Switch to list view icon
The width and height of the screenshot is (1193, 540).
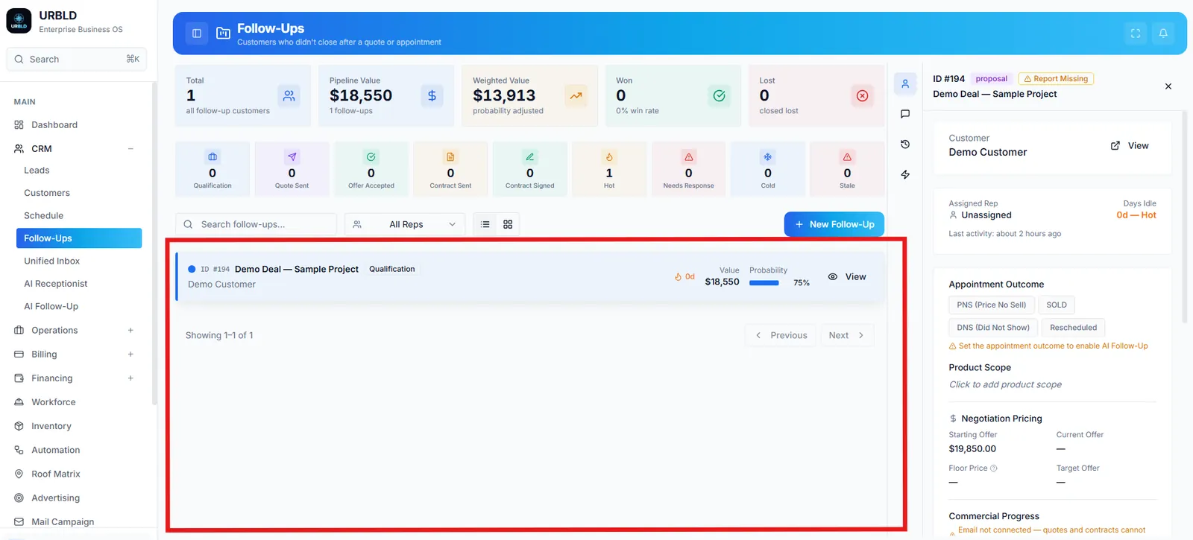coord(485,224)
